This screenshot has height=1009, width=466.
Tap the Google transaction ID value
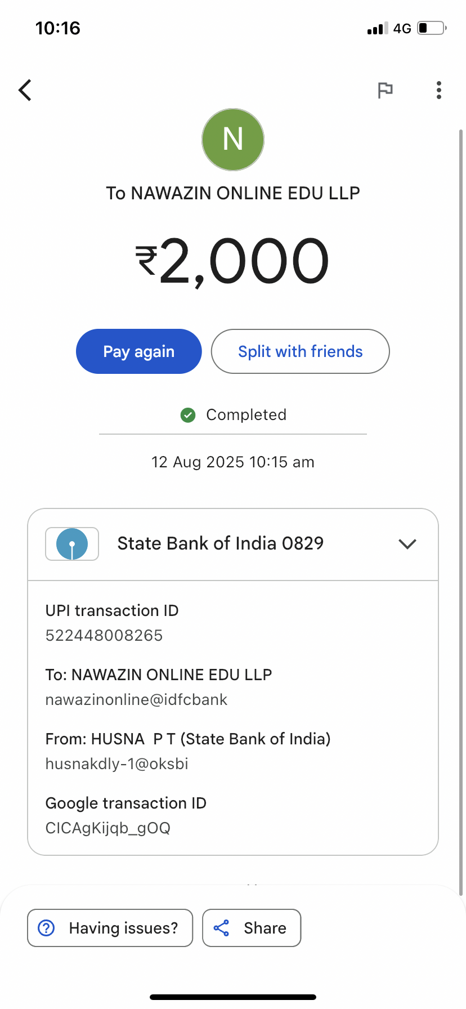pos(107,828)
